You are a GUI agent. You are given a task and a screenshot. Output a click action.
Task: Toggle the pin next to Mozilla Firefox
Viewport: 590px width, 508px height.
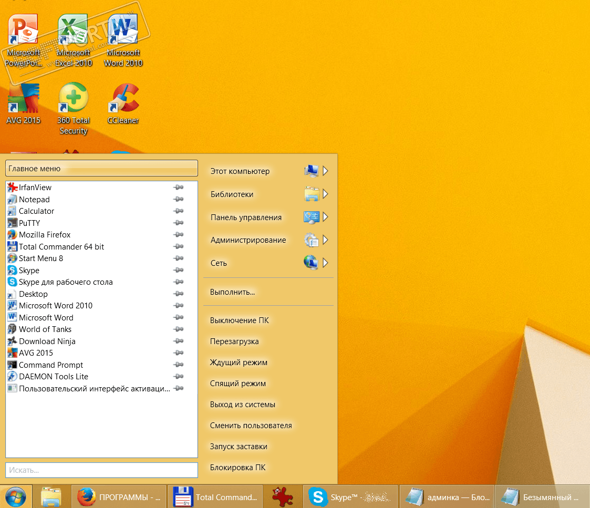tap(178, 234)
